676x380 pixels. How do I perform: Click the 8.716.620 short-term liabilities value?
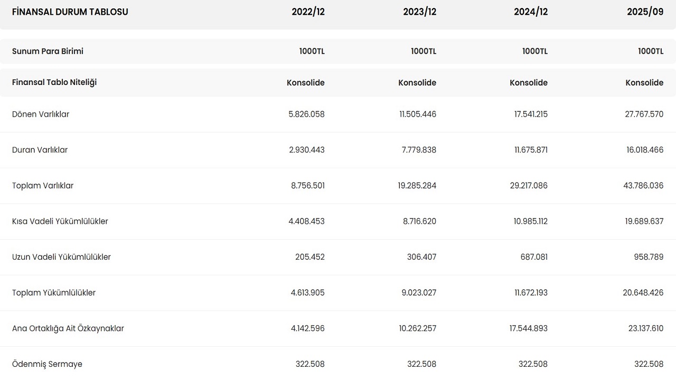pos(419,221)
